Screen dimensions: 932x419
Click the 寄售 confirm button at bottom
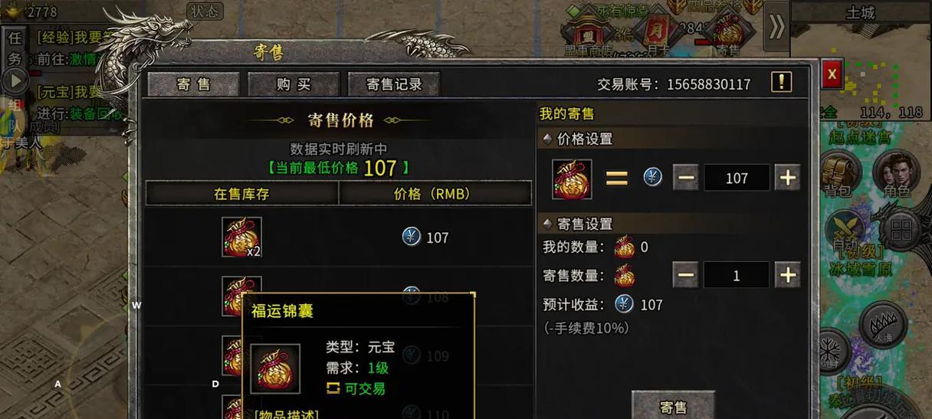(x=673, y=405)
